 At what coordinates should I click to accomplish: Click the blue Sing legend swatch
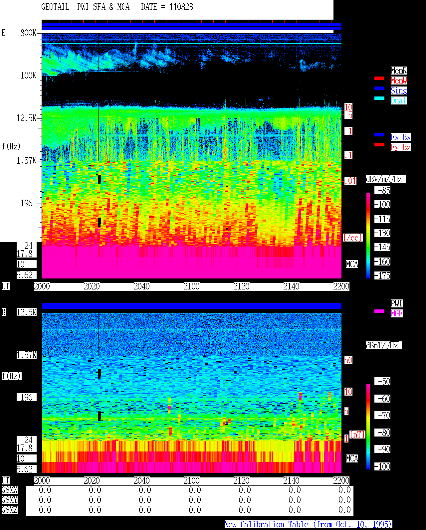379,88
